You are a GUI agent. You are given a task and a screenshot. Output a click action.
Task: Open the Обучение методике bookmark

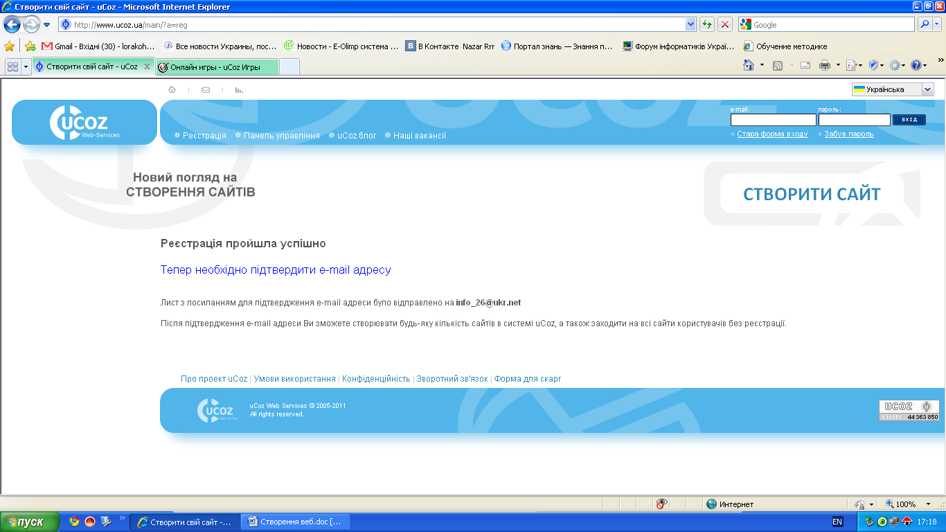coord(785,46)
